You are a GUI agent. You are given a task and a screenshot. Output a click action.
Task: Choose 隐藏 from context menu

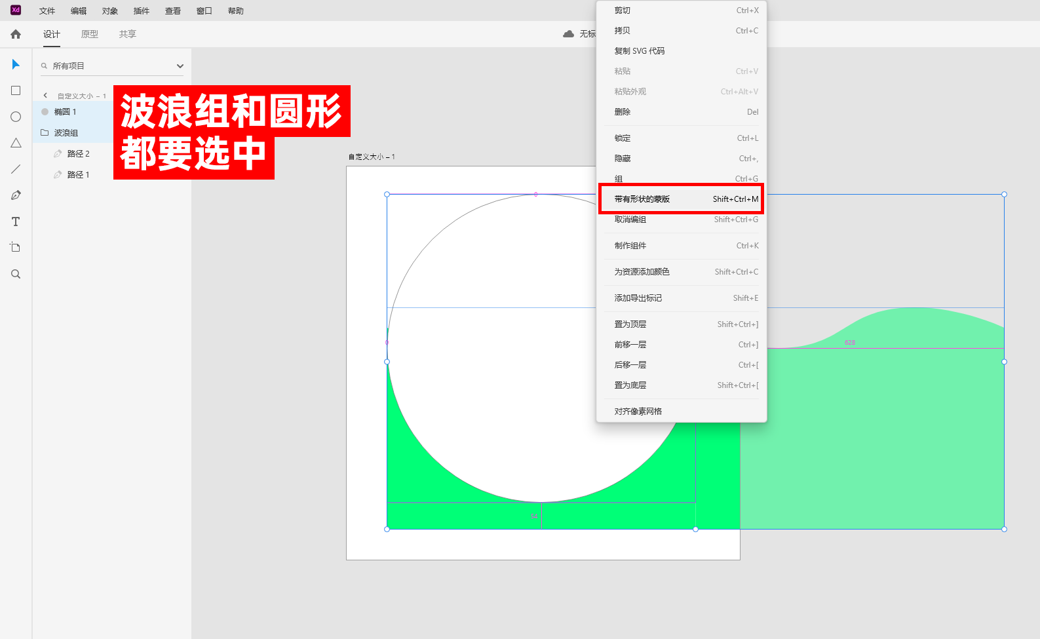(682, 159)
